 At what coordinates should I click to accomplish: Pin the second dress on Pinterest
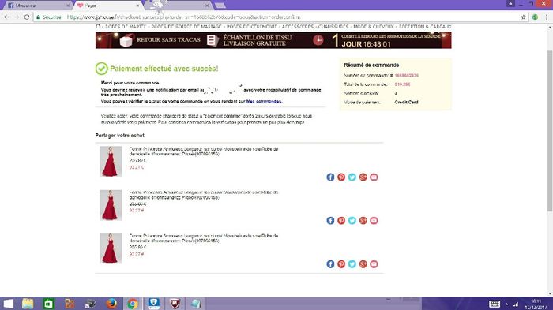(x=341, y=221)
